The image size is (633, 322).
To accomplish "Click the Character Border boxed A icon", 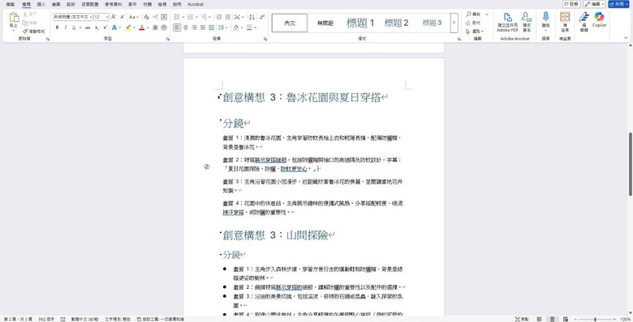I will pos(164,17).
